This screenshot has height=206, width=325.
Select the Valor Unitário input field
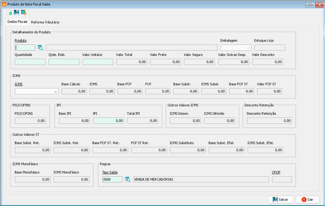pos(98,62)
